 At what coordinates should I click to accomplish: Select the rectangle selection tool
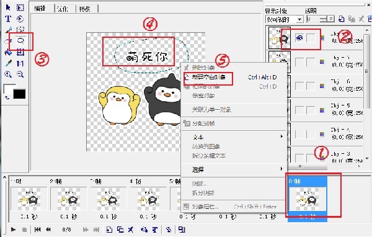(x=20, y=7)
